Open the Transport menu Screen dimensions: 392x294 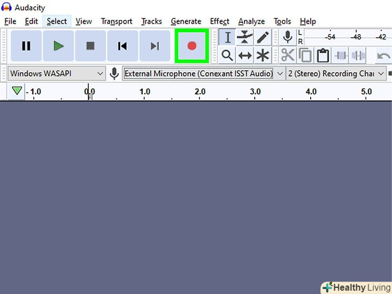(x=116, y=22)
